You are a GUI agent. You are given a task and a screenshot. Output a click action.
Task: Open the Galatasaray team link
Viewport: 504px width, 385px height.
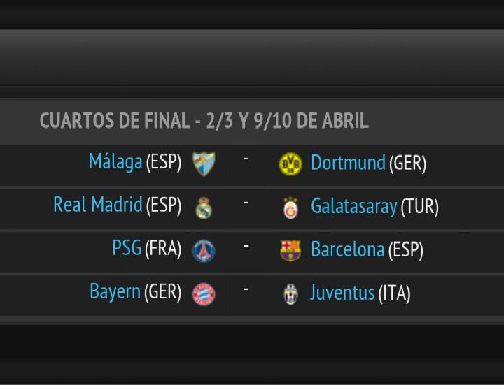click(x=354, y=207)
